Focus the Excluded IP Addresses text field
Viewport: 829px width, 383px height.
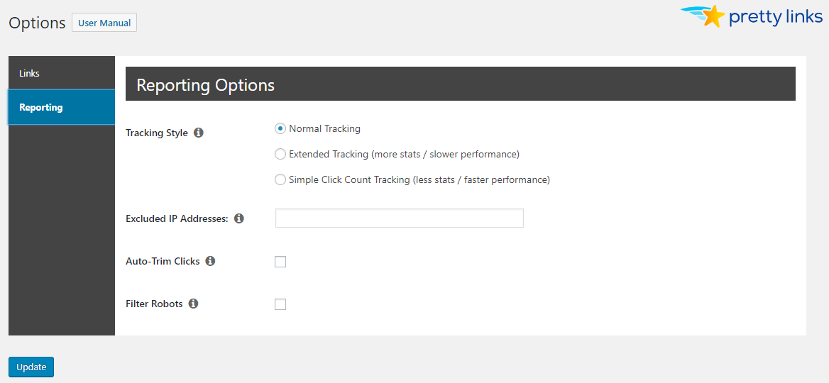[399, 218]
